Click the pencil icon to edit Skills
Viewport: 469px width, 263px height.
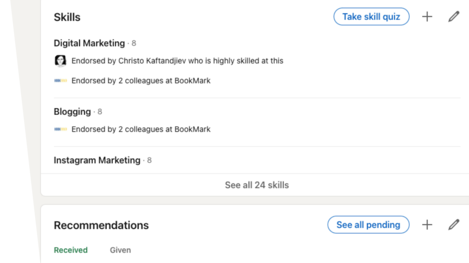[453, 17]
